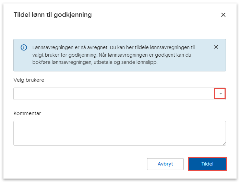Expand the Velg brukere dropdown arrow
Image resolution: width=240 pixels, height=182 pixels.
220,94
